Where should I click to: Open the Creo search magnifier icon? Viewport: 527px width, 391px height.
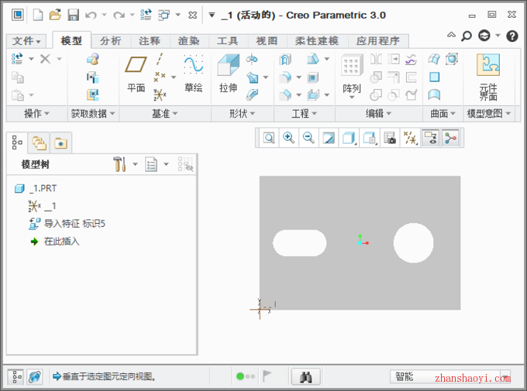click(467, 36)
